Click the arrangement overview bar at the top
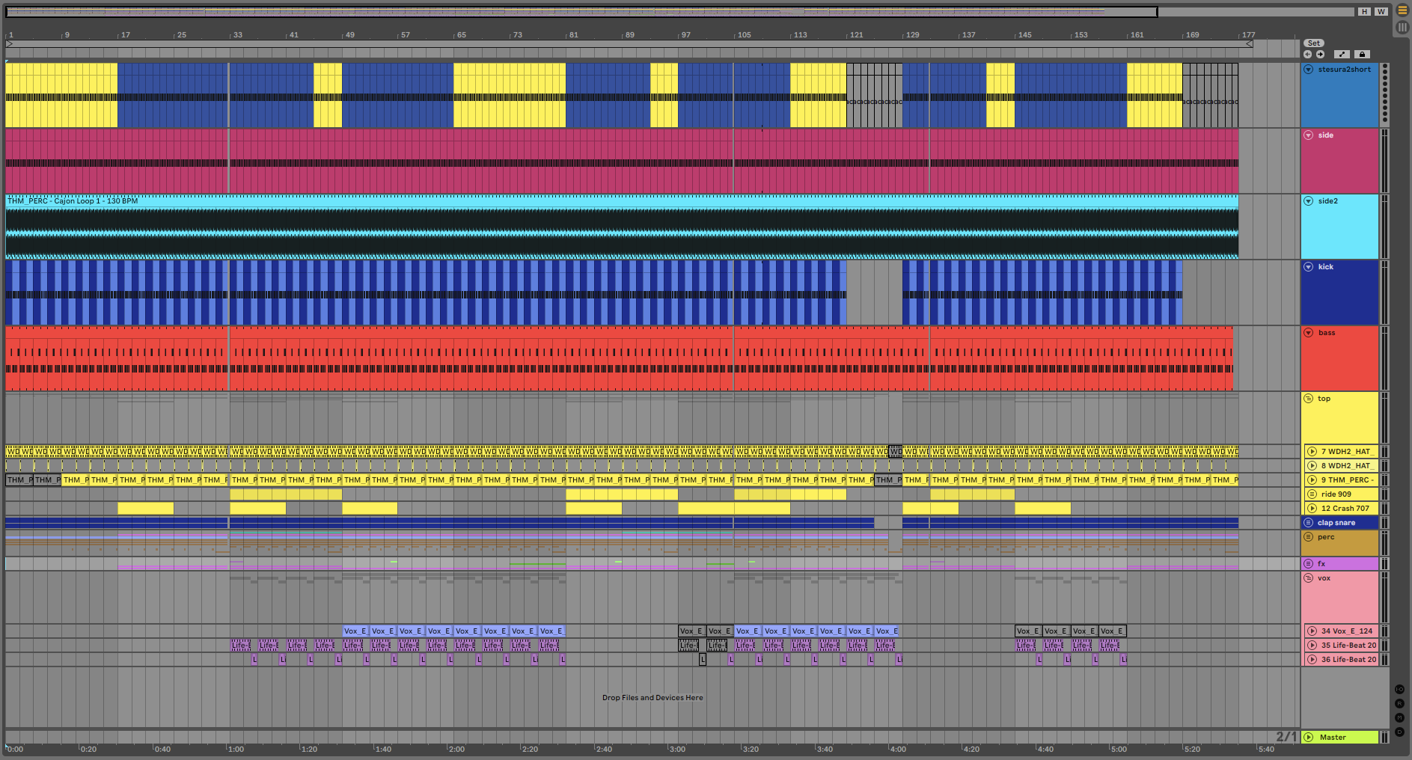 [x=581, y=12]
